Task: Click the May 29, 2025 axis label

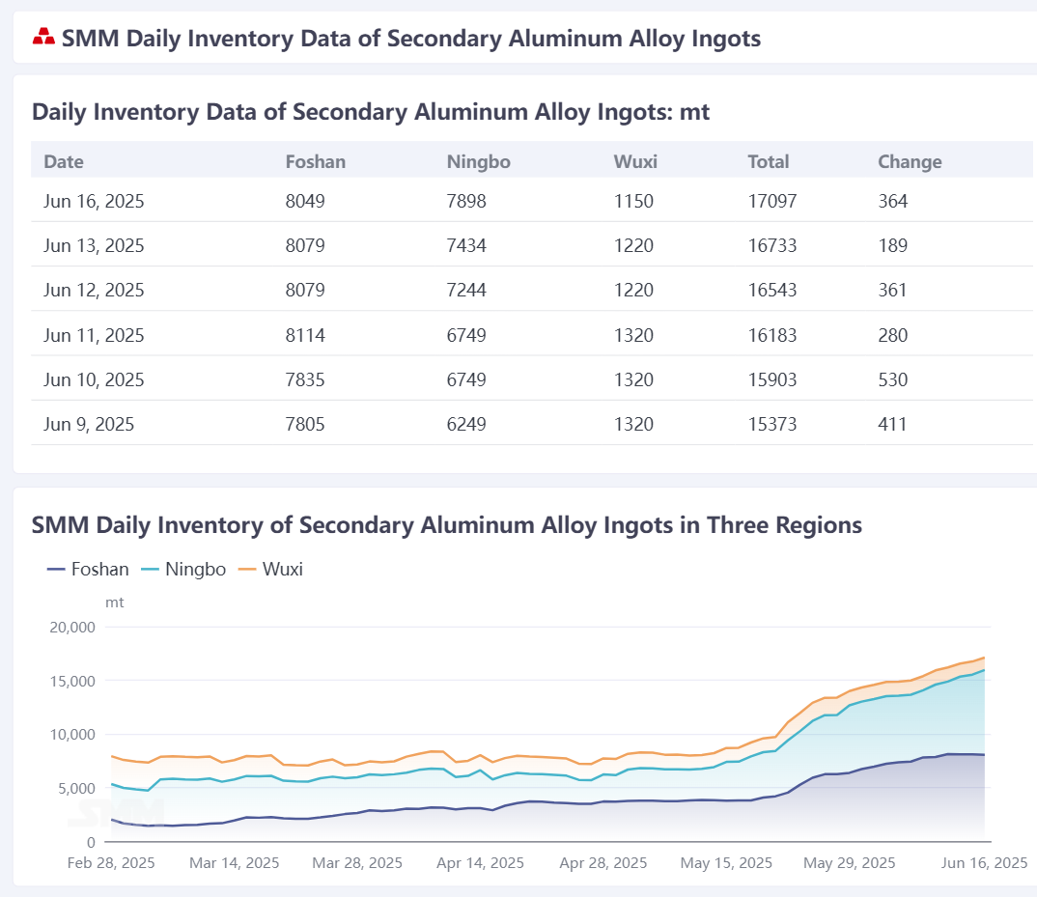Action: 849,862
